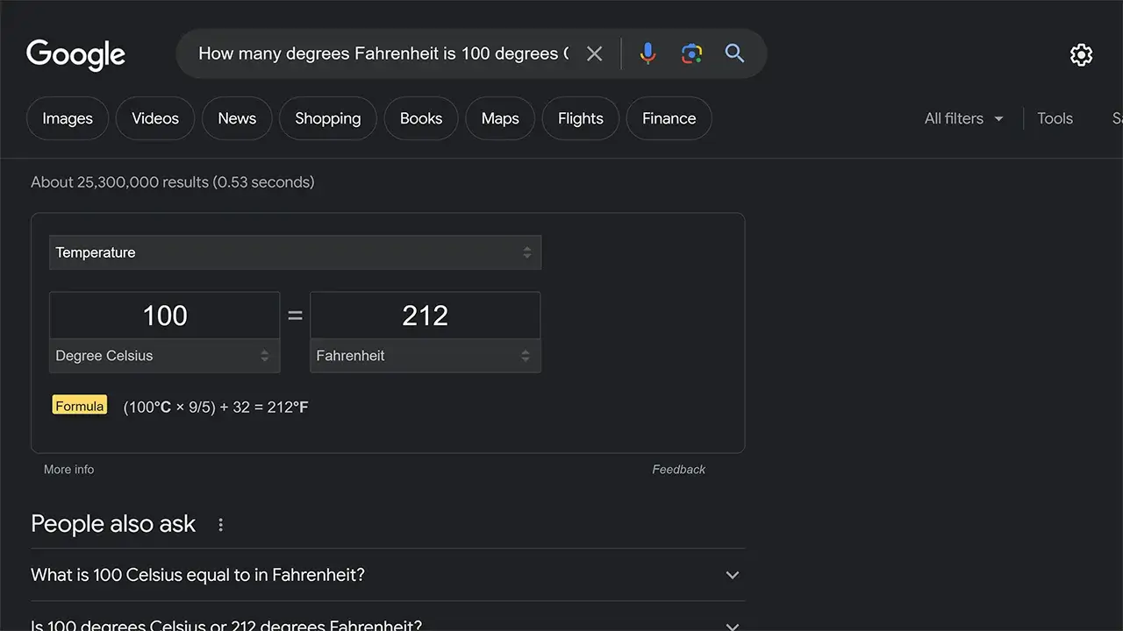Clear the search query with X icon
Screen dimensions: 1123x631
click(595, 53)
